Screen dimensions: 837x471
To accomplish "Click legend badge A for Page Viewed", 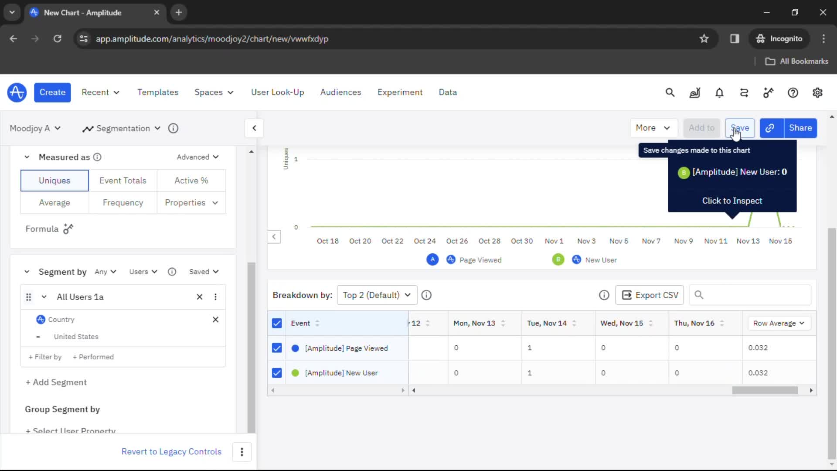I will coord(432,259).
